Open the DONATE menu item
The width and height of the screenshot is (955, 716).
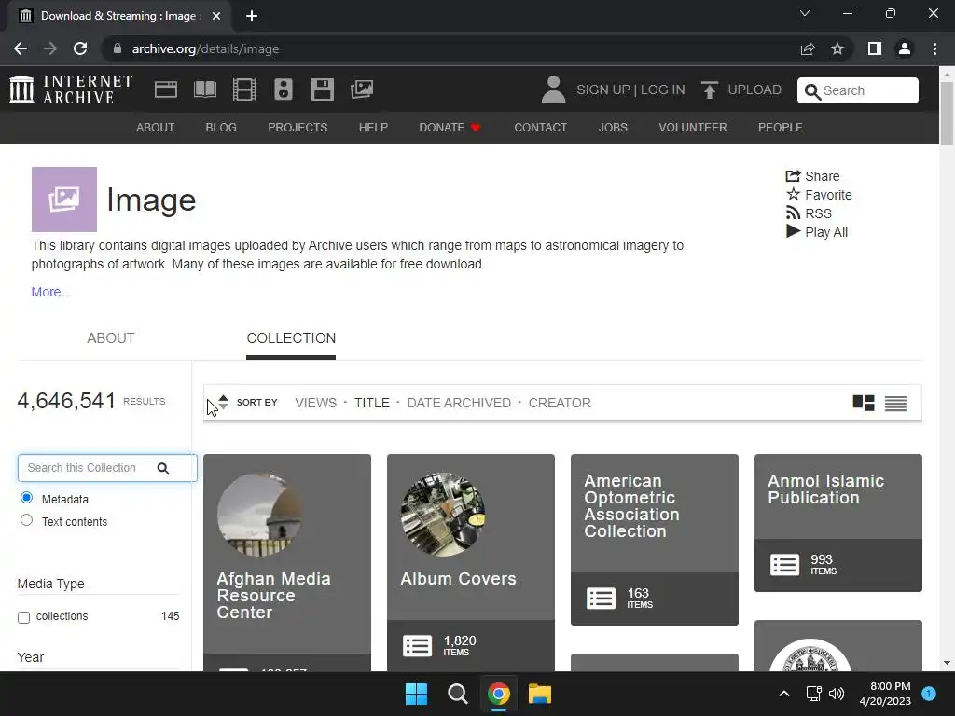[x=450, y=127]
